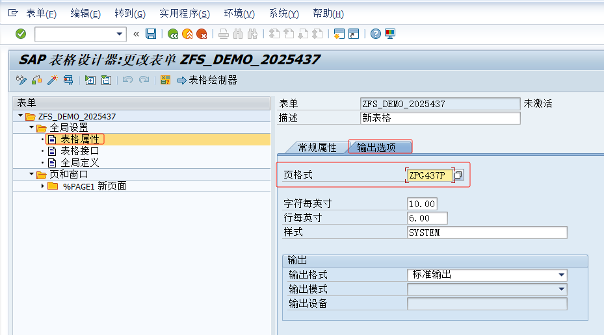Select 全局定义 in the tree
This screenshot has height=335, width=604.
pyautogui.click(x=80, y=163)
